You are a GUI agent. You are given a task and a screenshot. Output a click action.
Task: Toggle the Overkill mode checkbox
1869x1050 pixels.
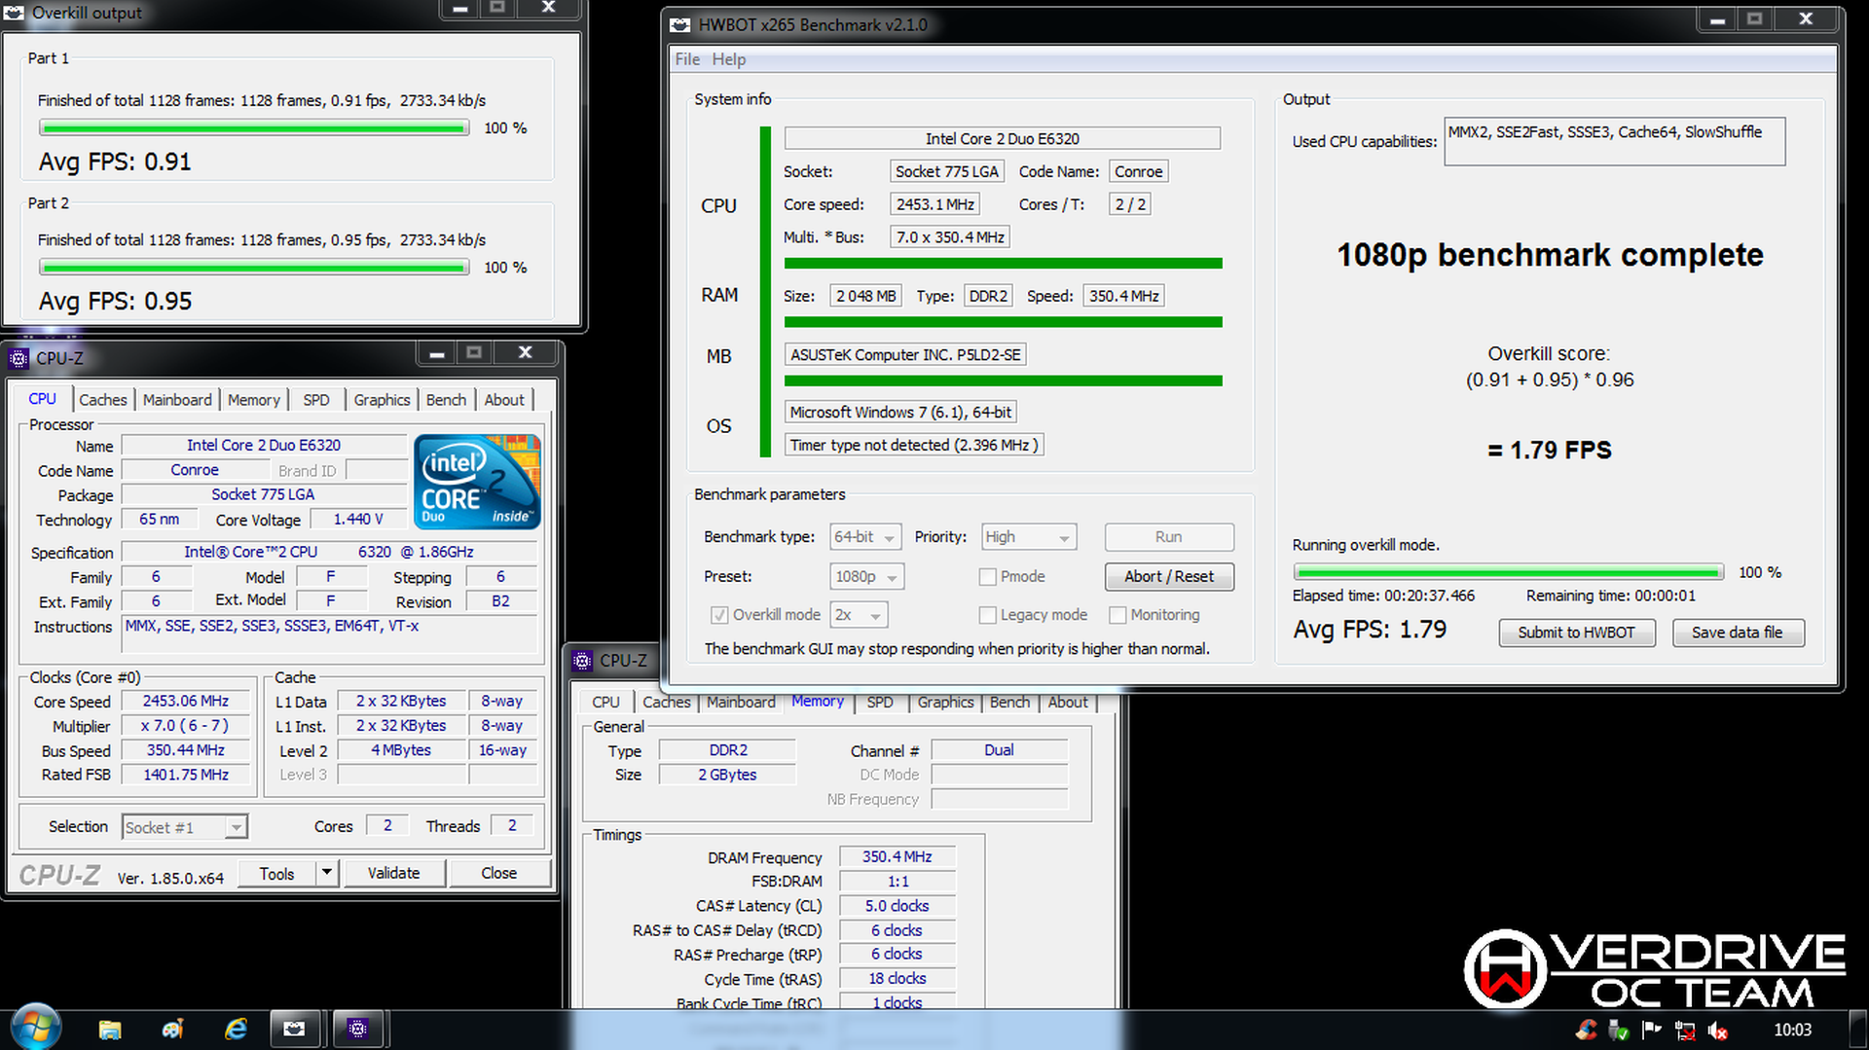718,615
